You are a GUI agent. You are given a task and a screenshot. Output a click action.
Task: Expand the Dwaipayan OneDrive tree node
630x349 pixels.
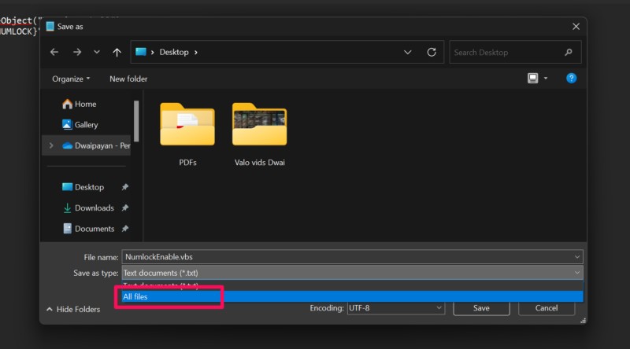click(x=51, y=145)
